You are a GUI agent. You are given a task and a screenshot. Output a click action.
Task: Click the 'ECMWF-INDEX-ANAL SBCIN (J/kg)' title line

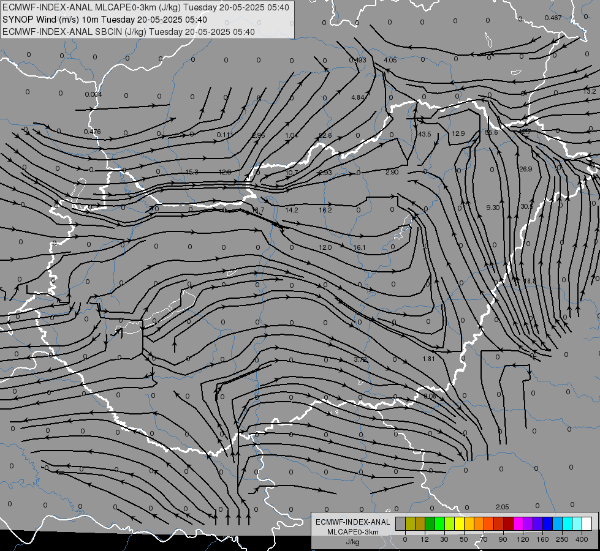pos(129,32)
